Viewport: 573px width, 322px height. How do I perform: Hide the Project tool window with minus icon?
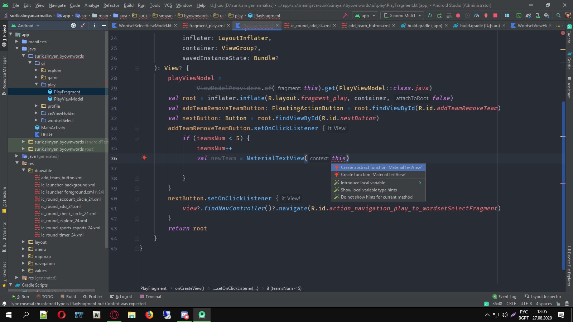tap(104, 25)
